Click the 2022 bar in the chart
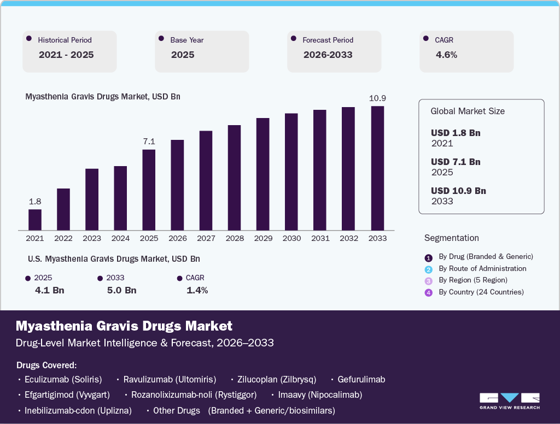The height and width of the screenshot is (424, 560). point(63,209)
